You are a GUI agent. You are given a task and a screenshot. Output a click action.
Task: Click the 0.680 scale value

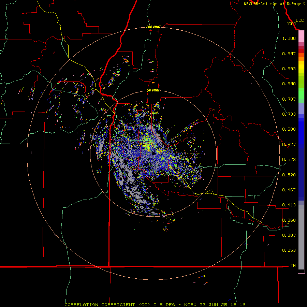pos(289,129)
